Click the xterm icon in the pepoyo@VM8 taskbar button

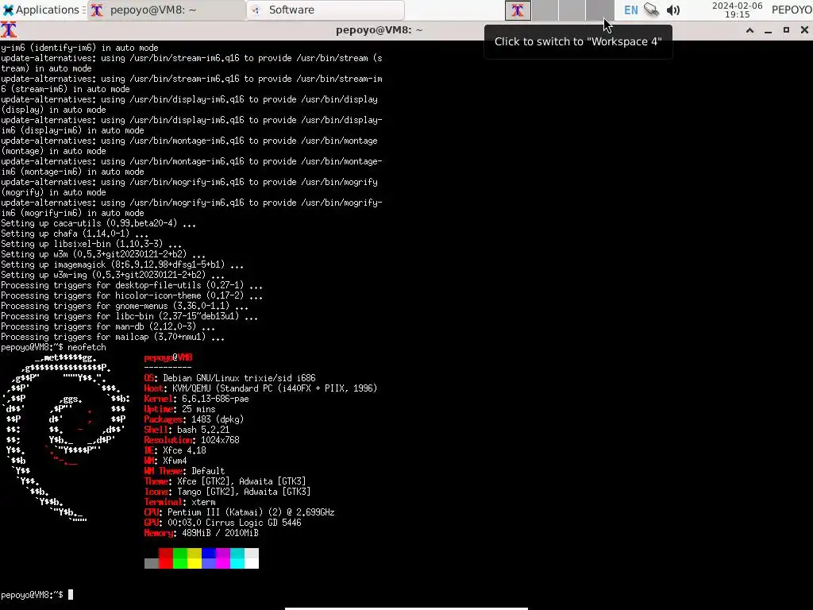[97, 10]
